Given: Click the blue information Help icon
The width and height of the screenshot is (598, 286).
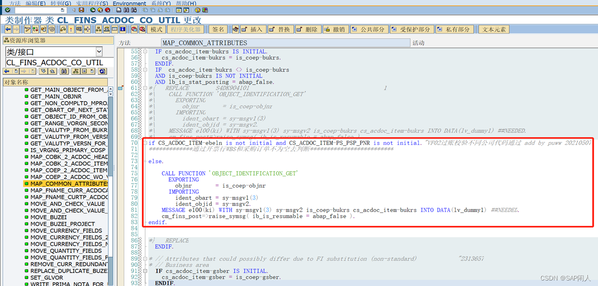Looking at the screenshot, I should point(122,29).
